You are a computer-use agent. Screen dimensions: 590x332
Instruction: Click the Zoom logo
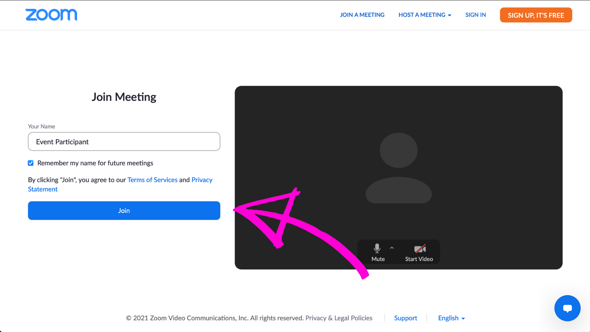point(51,15)
